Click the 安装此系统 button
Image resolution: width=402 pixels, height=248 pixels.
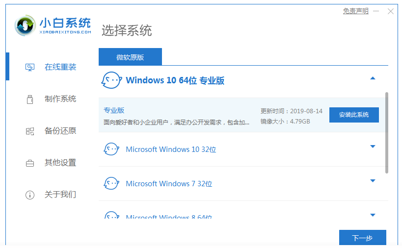point(354,115)
